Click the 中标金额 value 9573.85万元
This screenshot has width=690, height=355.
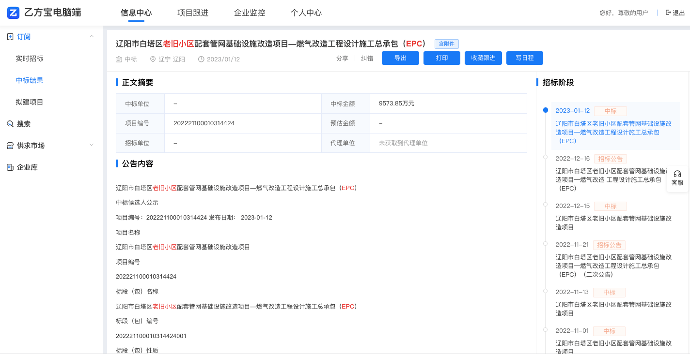(396, 104)
